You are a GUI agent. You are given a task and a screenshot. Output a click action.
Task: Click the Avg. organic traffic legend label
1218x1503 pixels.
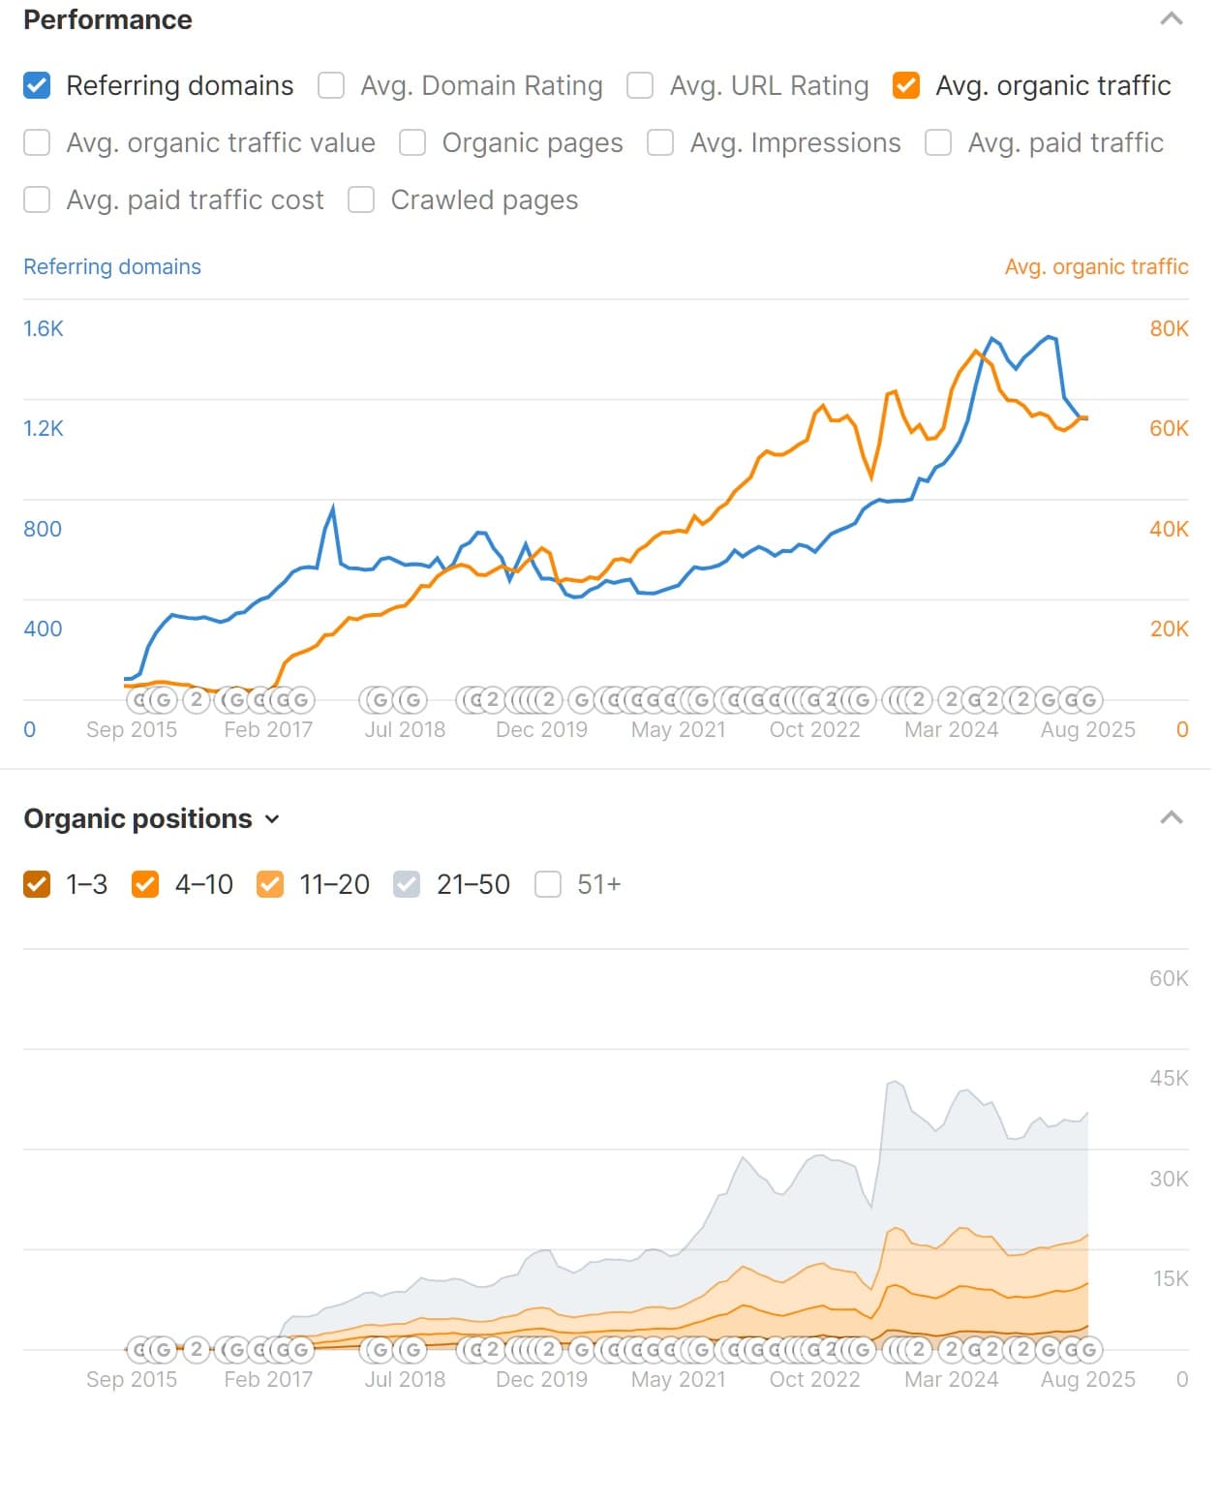tap(1096, 266)
